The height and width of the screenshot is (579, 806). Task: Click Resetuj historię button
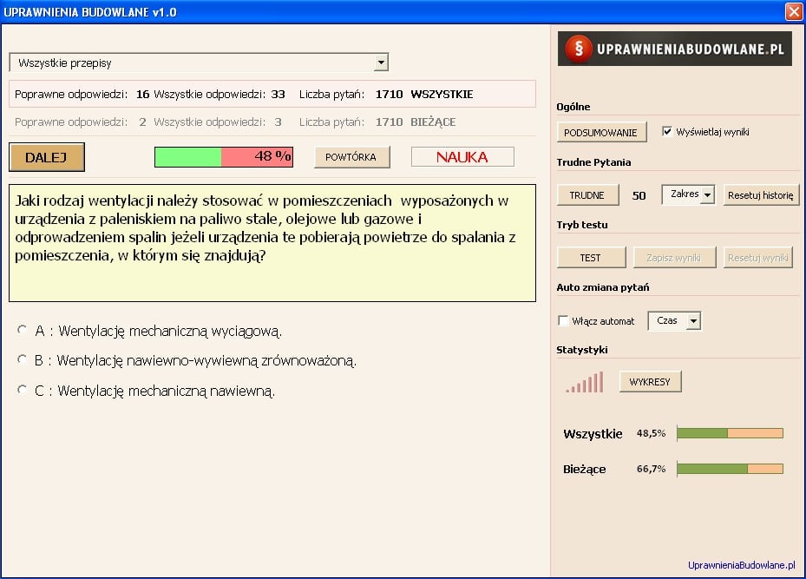(761, 195)
